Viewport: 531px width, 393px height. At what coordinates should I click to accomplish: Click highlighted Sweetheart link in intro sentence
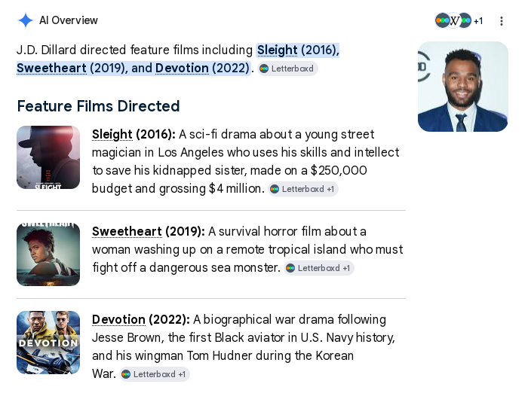tap(51, 69)
